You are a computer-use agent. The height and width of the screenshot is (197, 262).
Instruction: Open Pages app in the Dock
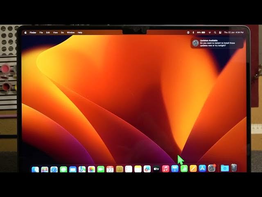tap(193, 169)
